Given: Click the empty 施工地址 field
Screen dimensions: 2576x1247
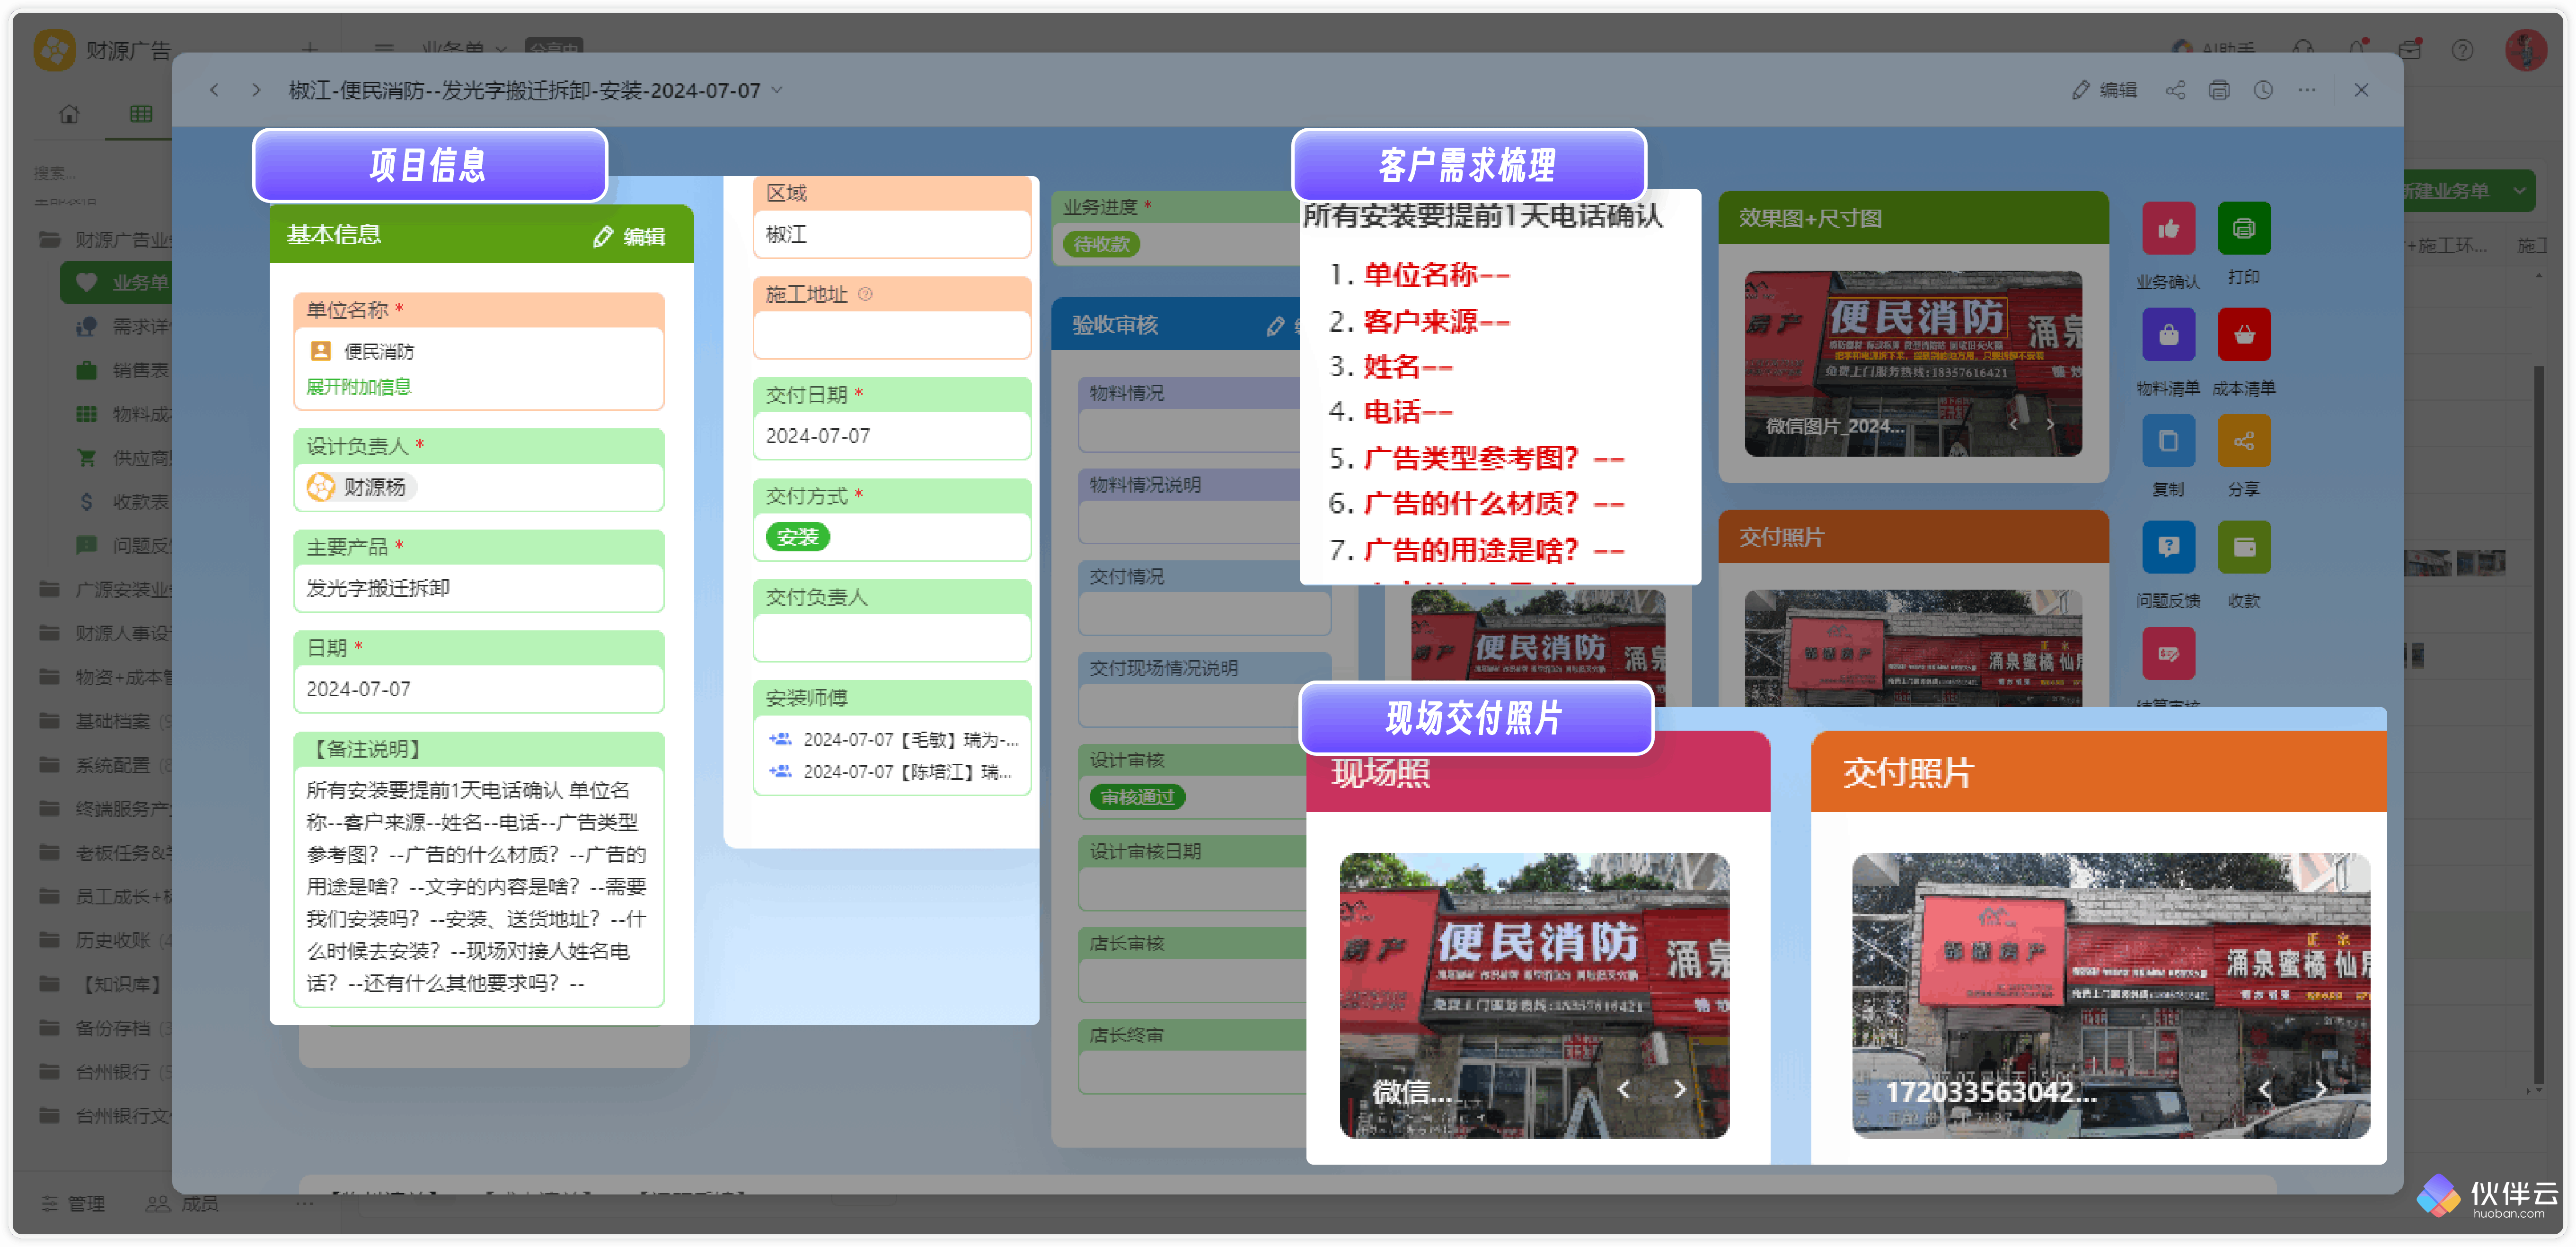Looking at the screenshot, I should [892, 335].
